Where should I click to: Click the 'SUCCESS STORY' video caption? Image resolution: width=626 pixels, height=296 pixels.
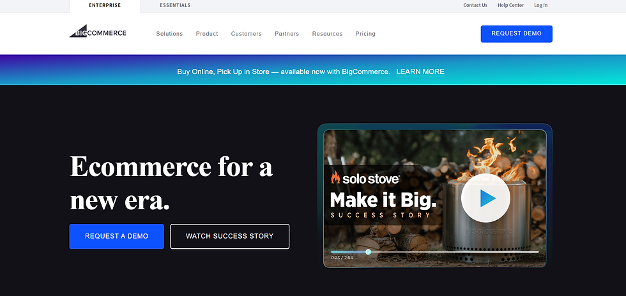pyautogui.click(x=381, y=216)
